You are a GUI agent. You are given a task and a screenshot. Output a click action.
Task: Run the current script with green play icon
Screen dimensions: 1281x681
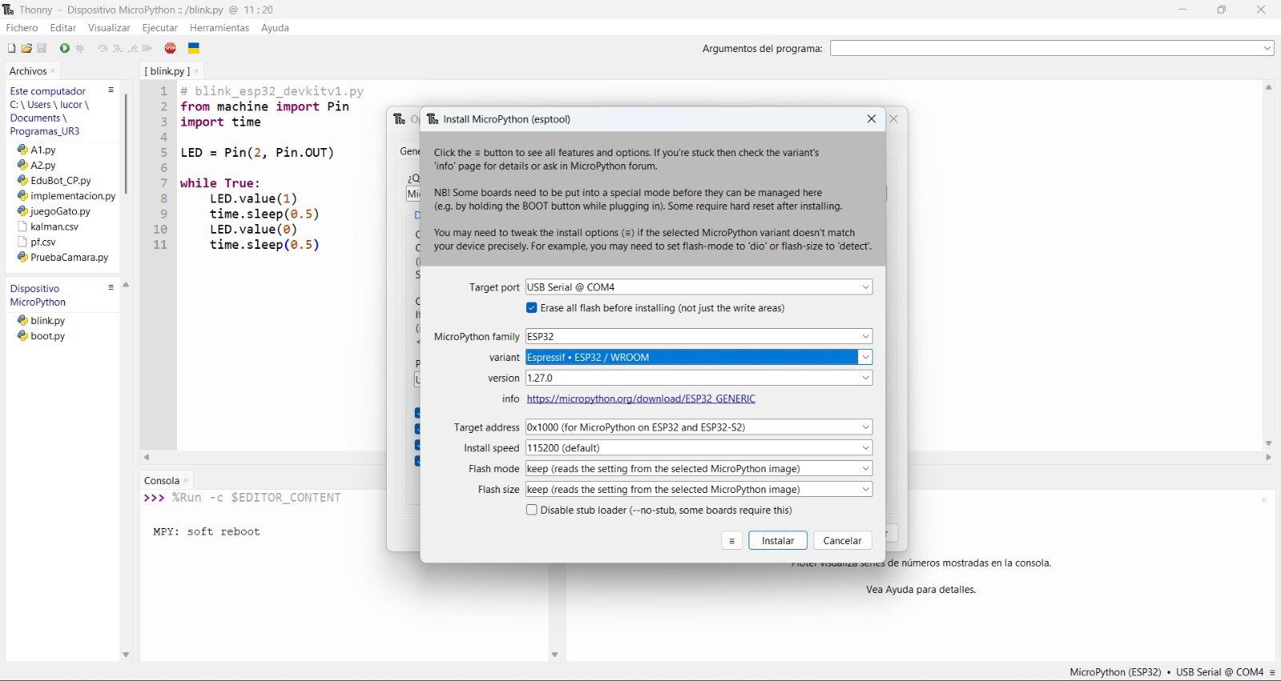coord(65,49)
